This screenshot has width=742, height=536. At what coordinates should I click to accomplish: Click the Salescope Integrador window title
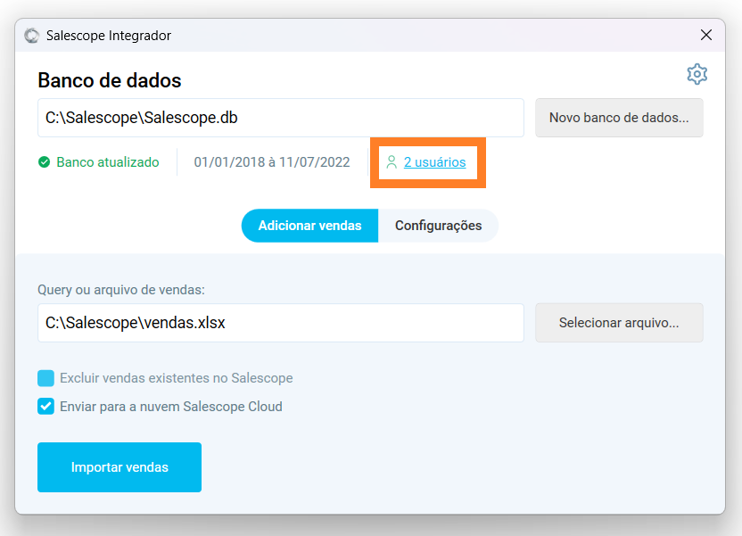(x=109, y=36)
